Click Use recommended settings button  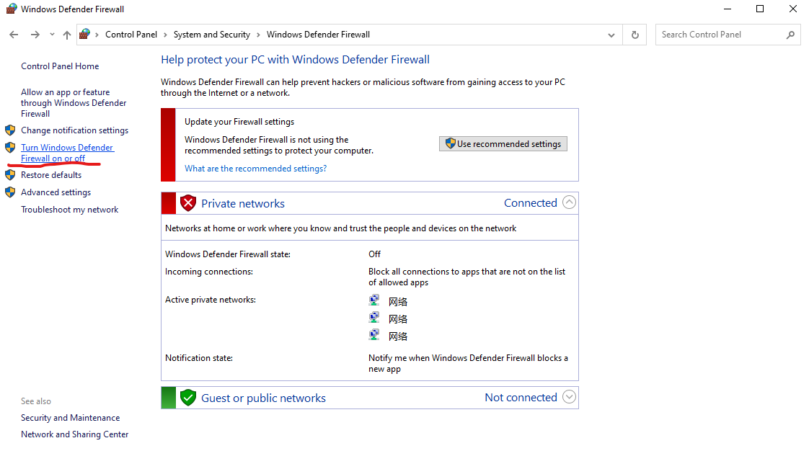(x=503, y=144)
